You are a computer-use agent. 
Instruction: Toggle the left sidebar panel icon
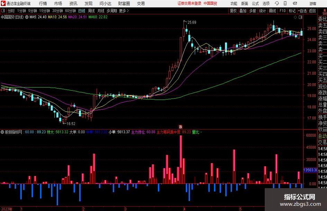point(3,11)
